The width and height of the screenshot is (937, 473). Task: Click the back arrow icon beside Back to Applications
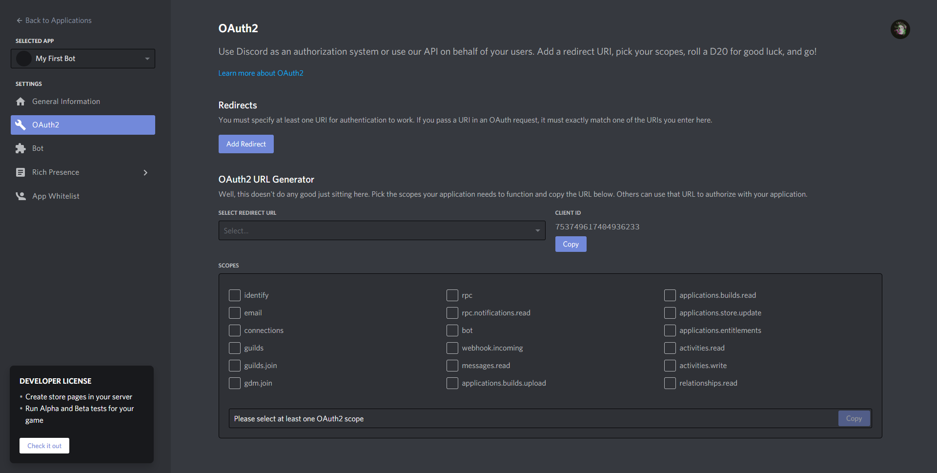point(20,21)
